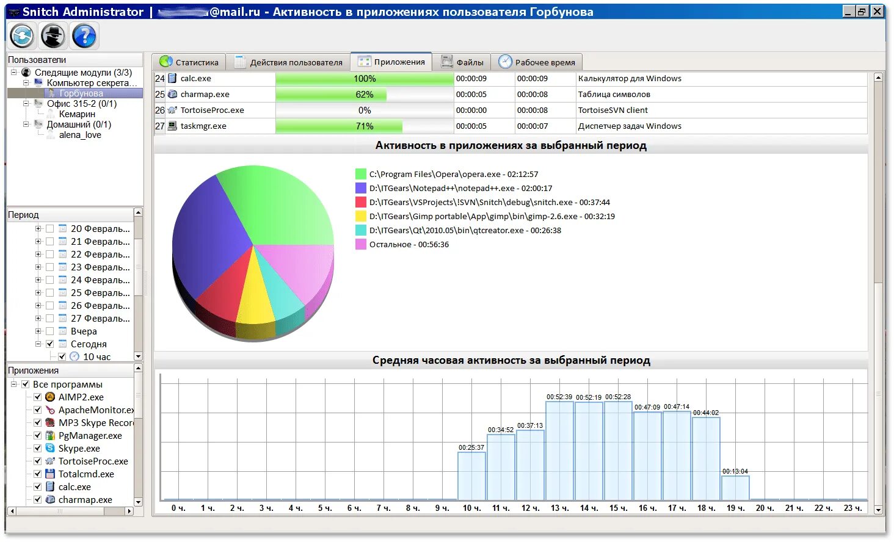
Task: Click the calendar icon beside Вчера
Action: click(62, 331)
